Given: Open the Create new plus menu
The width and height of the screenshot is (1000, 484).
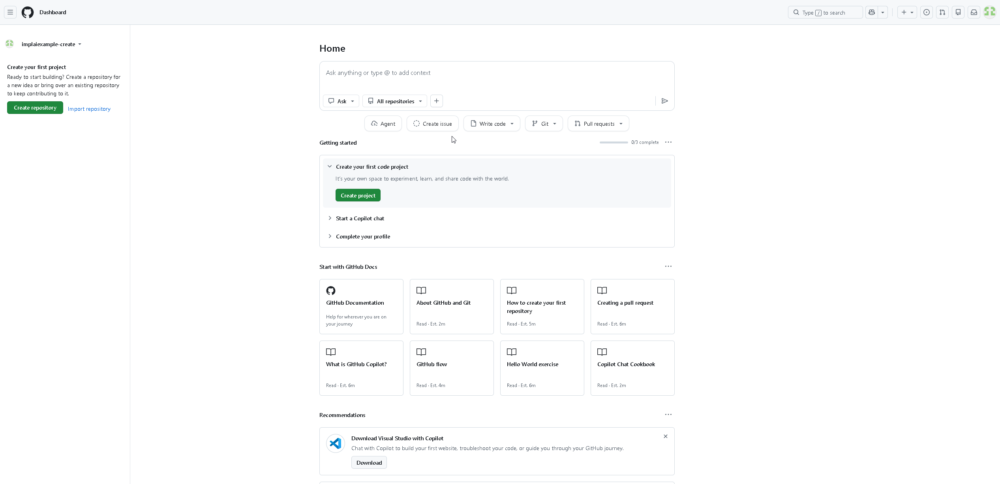Looking at the screenshot, I should [907, 12].
